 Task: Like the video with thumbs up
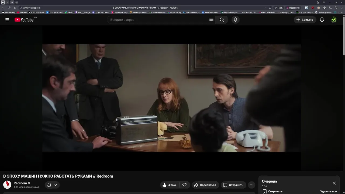(x=165, y=185)
